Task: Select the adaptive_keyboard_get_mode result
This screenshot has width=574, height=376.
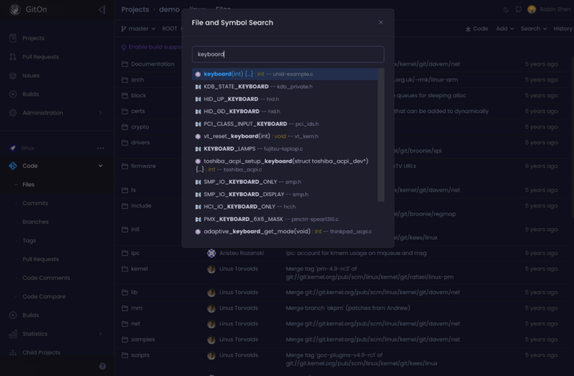Action: point(285,232)
